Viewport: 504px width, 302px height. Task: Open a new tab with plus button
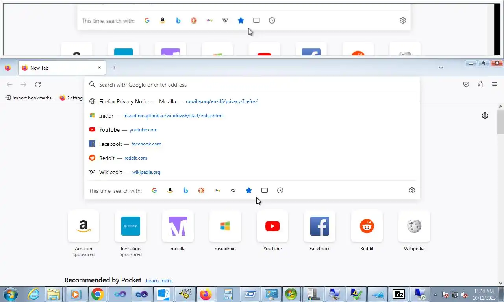(114, 68)
